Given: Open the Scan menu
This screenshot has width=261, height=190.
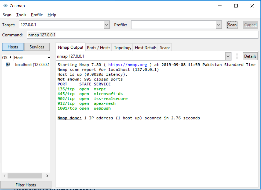Looking at the screenshot, I should pyautogui.click(x=7, y=15).
